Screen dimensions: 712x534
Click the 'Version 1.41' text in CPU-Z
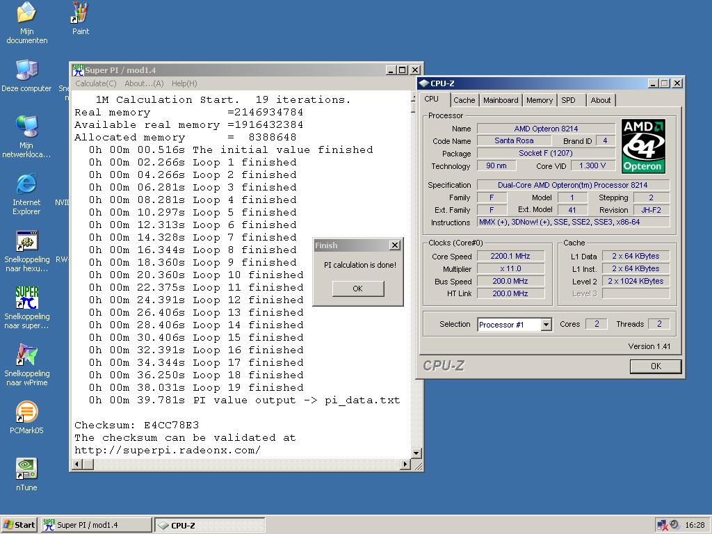[649, 346]
